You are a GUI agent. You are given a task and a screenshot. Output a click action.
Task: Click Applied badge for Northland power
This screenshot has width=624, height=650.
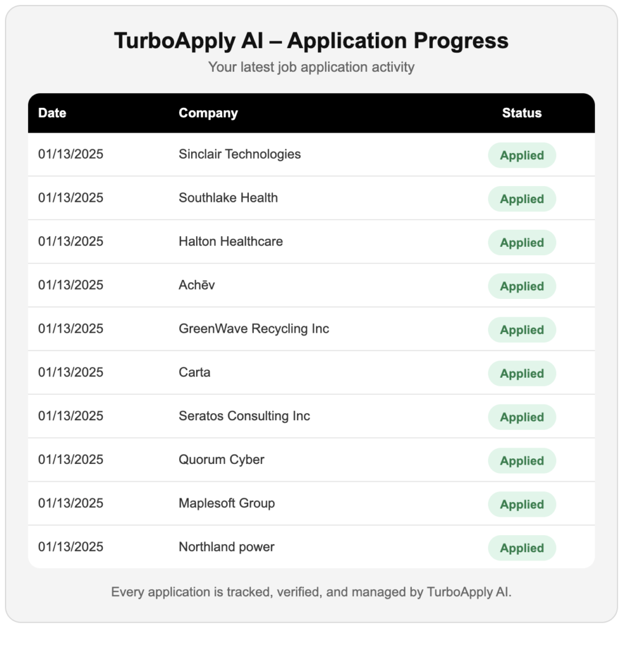pyautogui.click(x=521, y=548)
